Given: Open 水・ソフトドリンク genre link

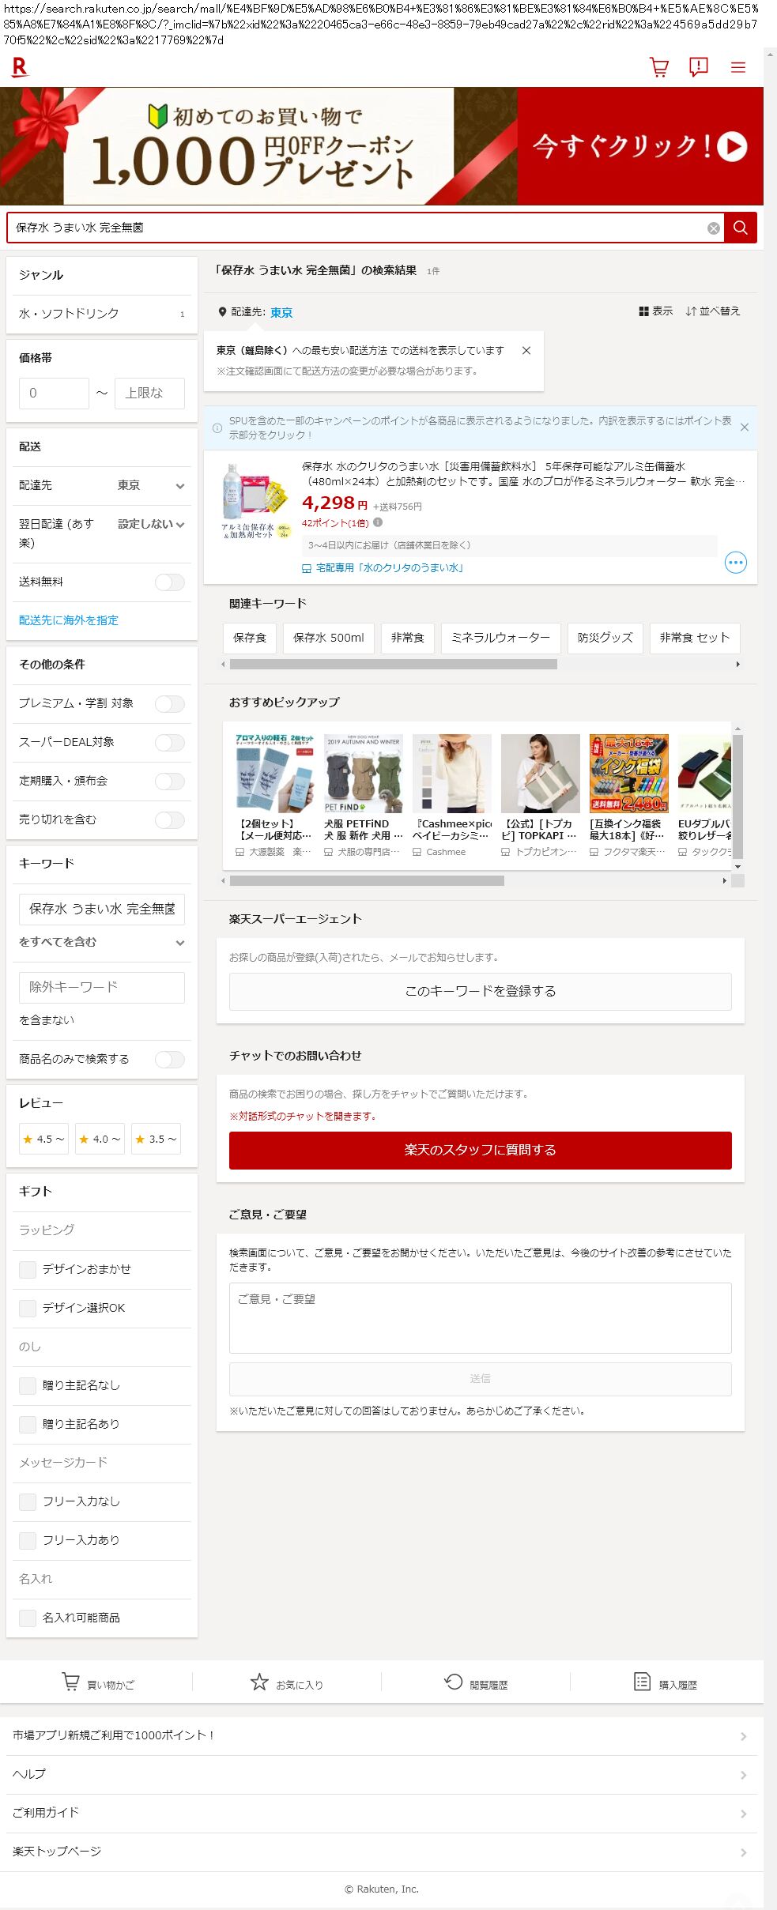Looking at the screenshot, I should coord(102,314).
